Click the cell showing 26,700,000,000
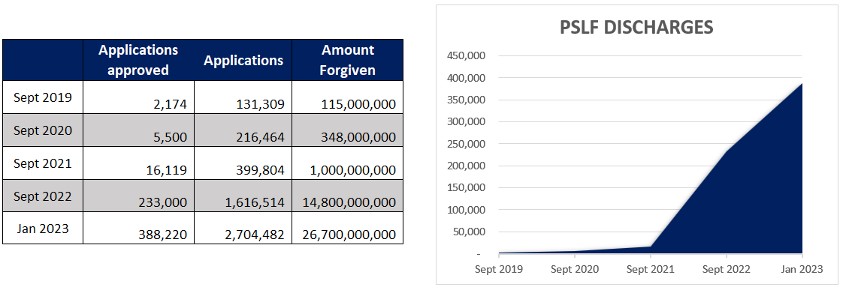Image resolution: width=843 pixels, height=287 pixels. click(348, 228)
